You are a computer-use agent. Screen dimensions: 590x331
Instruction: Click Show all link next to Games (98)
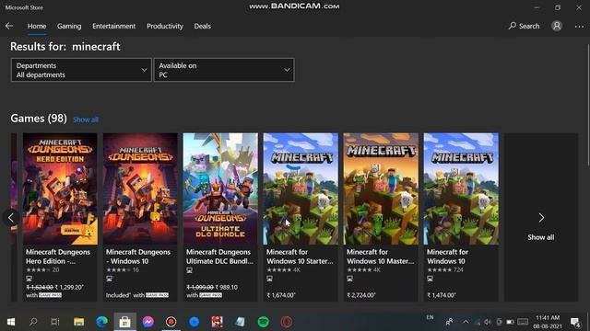click(x=86, y=120)
